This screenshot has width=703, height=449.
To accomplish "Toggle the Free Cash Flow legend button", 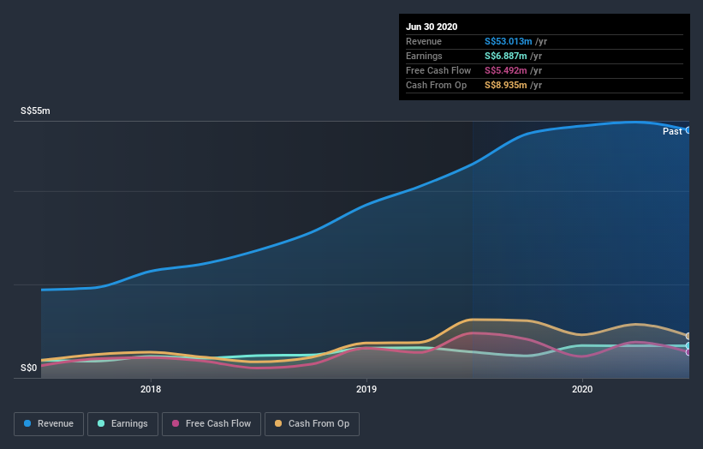I will [x=211, y=424].
